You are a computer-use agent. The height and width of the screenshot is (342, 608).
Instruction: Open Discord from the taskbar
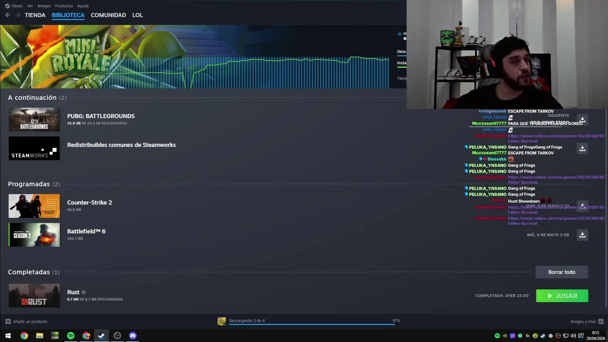click(133, 336)
